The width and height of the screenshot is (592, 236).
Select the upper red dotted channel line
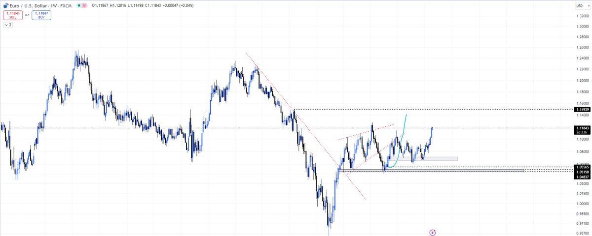tap(366, 132)
